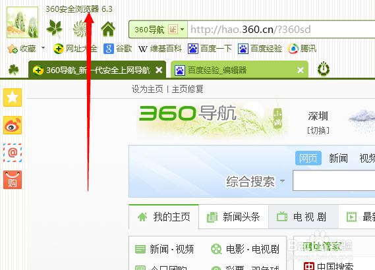Screen dimensions: 375x270
Task: Open the 百度经验 bookmark
Action: [260, 49]
